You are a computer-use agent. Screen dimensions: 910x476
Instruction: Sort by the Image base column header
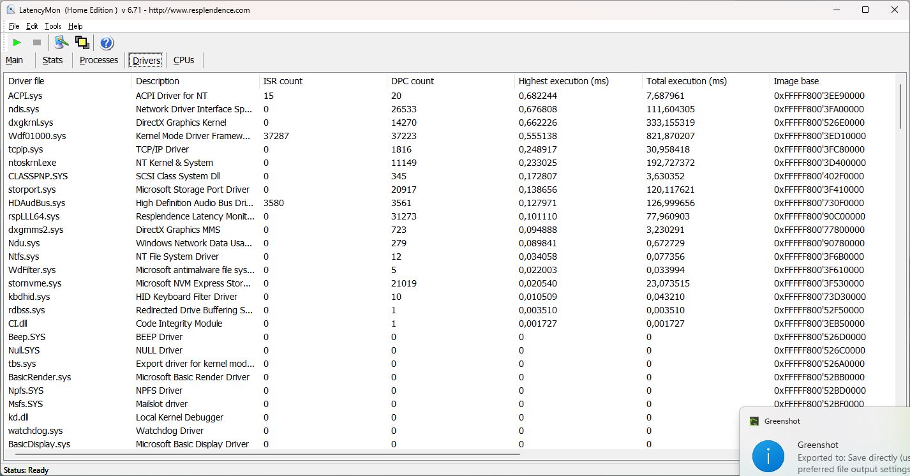tap(833, 81)
